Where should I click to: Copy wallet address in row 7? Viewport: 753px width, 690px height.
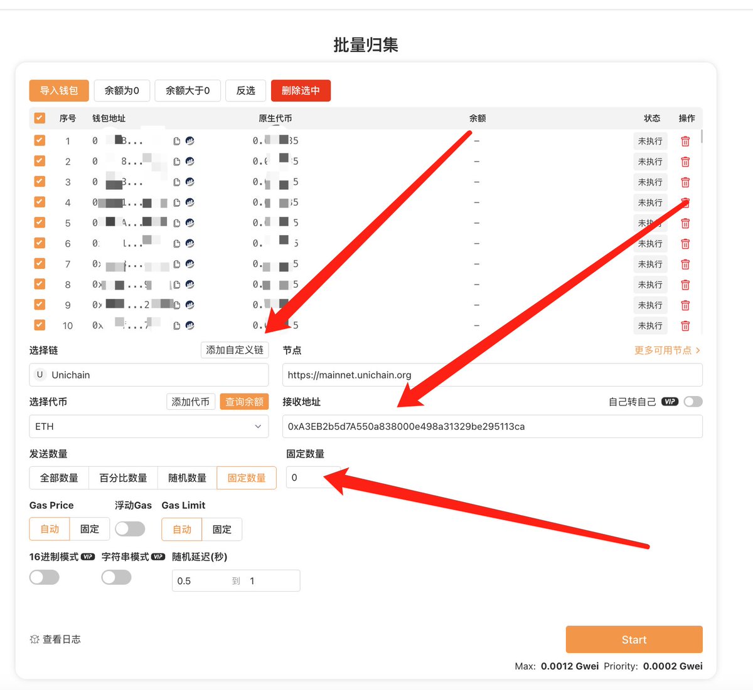177,264
